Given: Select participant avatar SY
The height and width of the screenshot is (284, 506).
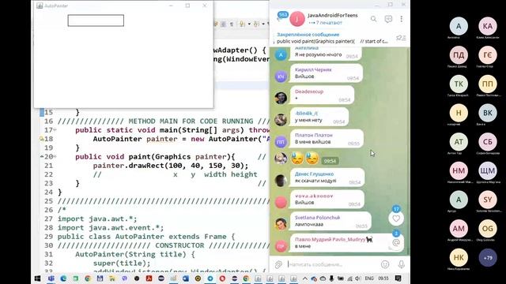Looking at the screenshot, I should point(488,200).
